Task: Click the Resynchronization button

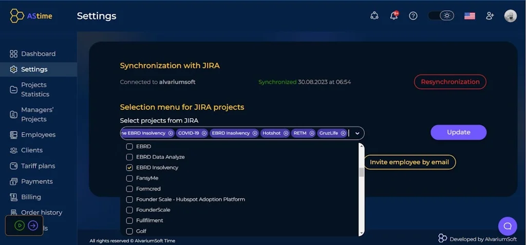Action: point(450,82)
